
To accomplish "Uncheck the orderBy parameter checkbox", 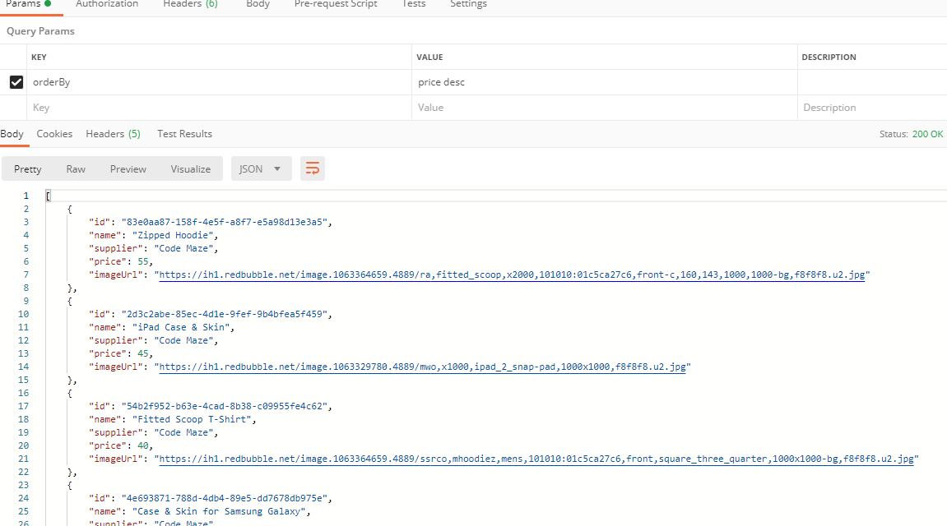I will point(16,82).
